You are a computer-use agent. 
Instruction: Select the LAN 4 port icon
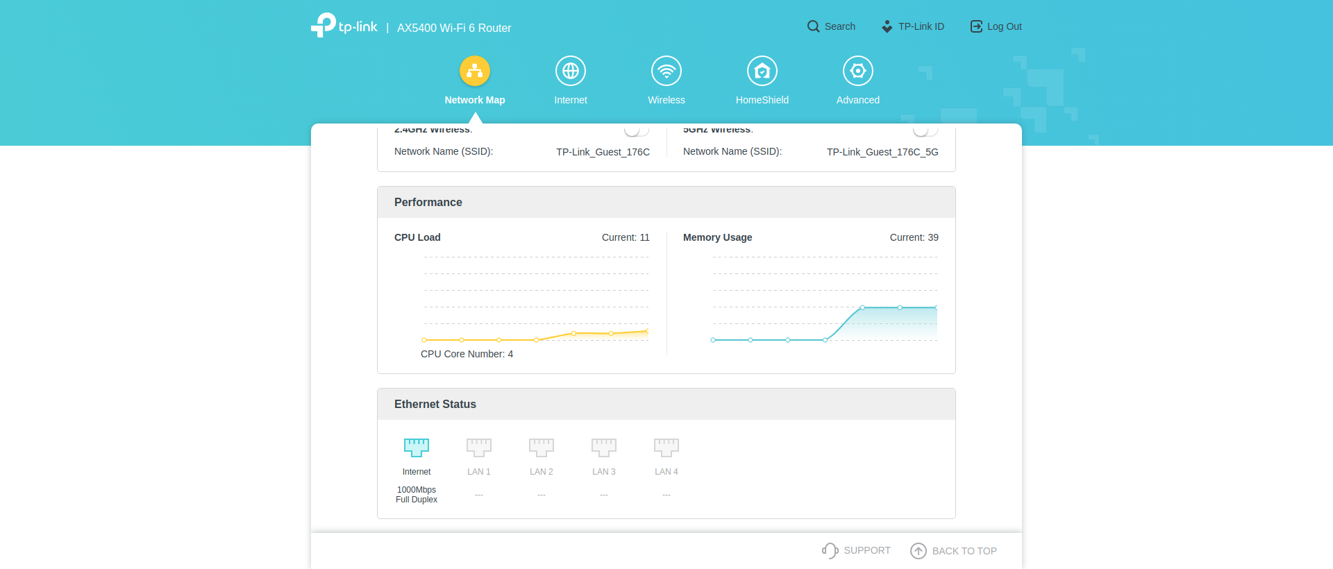point(666,448)
